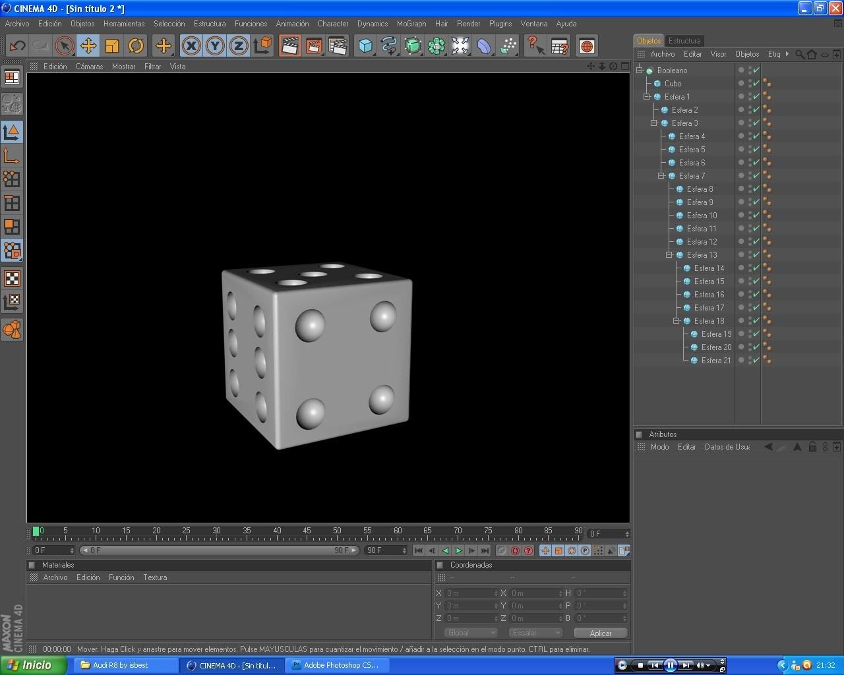Click the Undo arrow icon
This screenshot has height=675, width=844.
pos(17,46)
